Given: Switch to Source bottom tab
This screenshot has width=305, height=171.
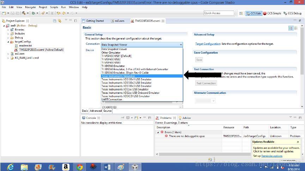Looking at the screenshot, I should coord(108,111).
